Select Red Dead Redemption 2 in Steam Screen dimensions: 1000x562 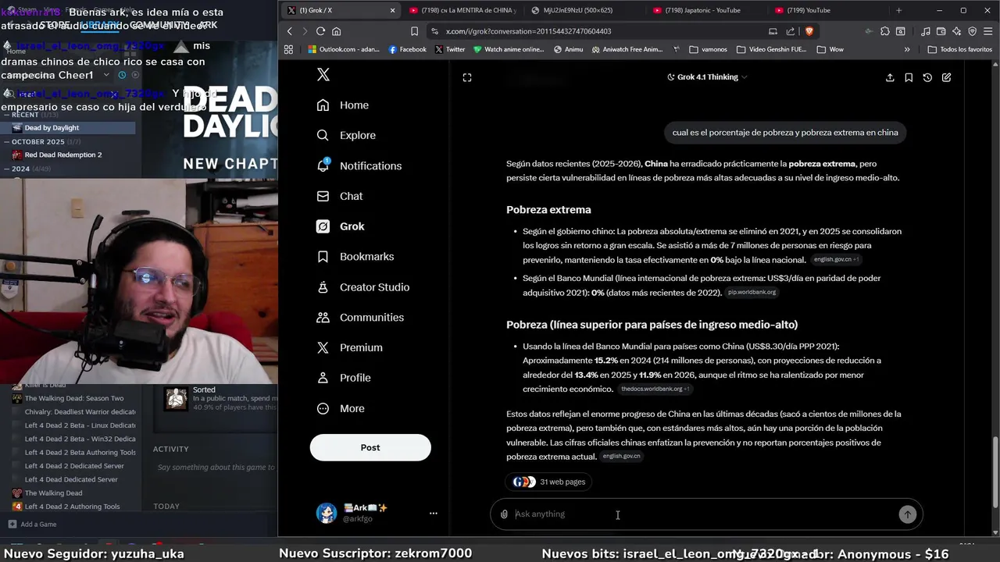click(62, 155)
